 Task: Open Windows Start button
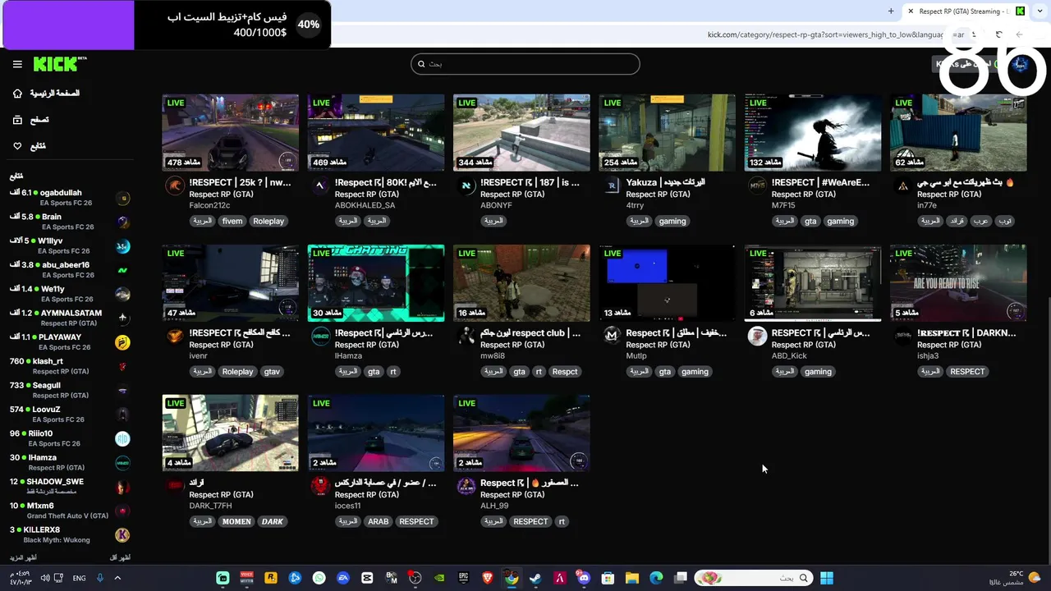[x=827, y=578]
